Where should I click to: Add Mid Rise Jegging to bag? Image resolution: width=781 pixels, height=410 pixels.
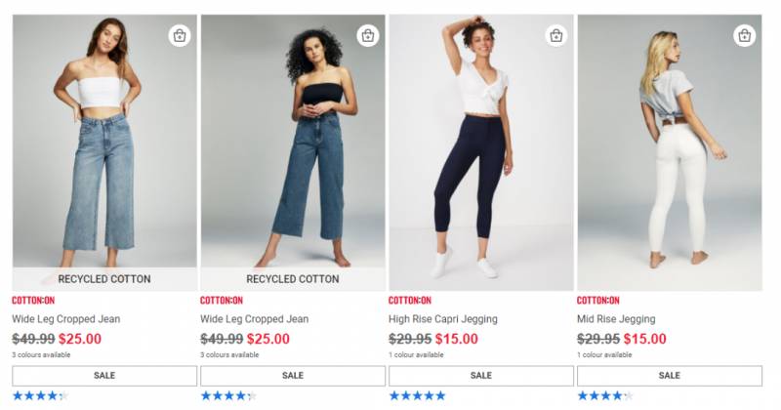[744, 36]
